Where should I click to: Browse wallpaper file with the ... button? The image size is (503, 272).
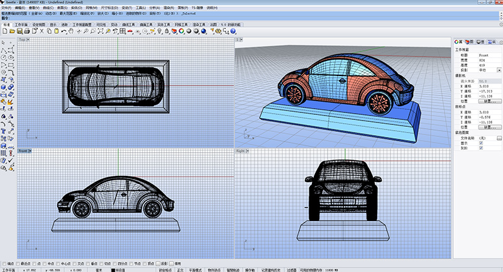[x=499, y=138]
